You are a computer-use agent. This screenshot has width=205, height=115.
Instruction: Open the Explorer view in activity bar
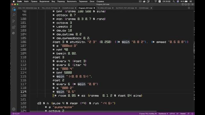(x=14, y=9)
